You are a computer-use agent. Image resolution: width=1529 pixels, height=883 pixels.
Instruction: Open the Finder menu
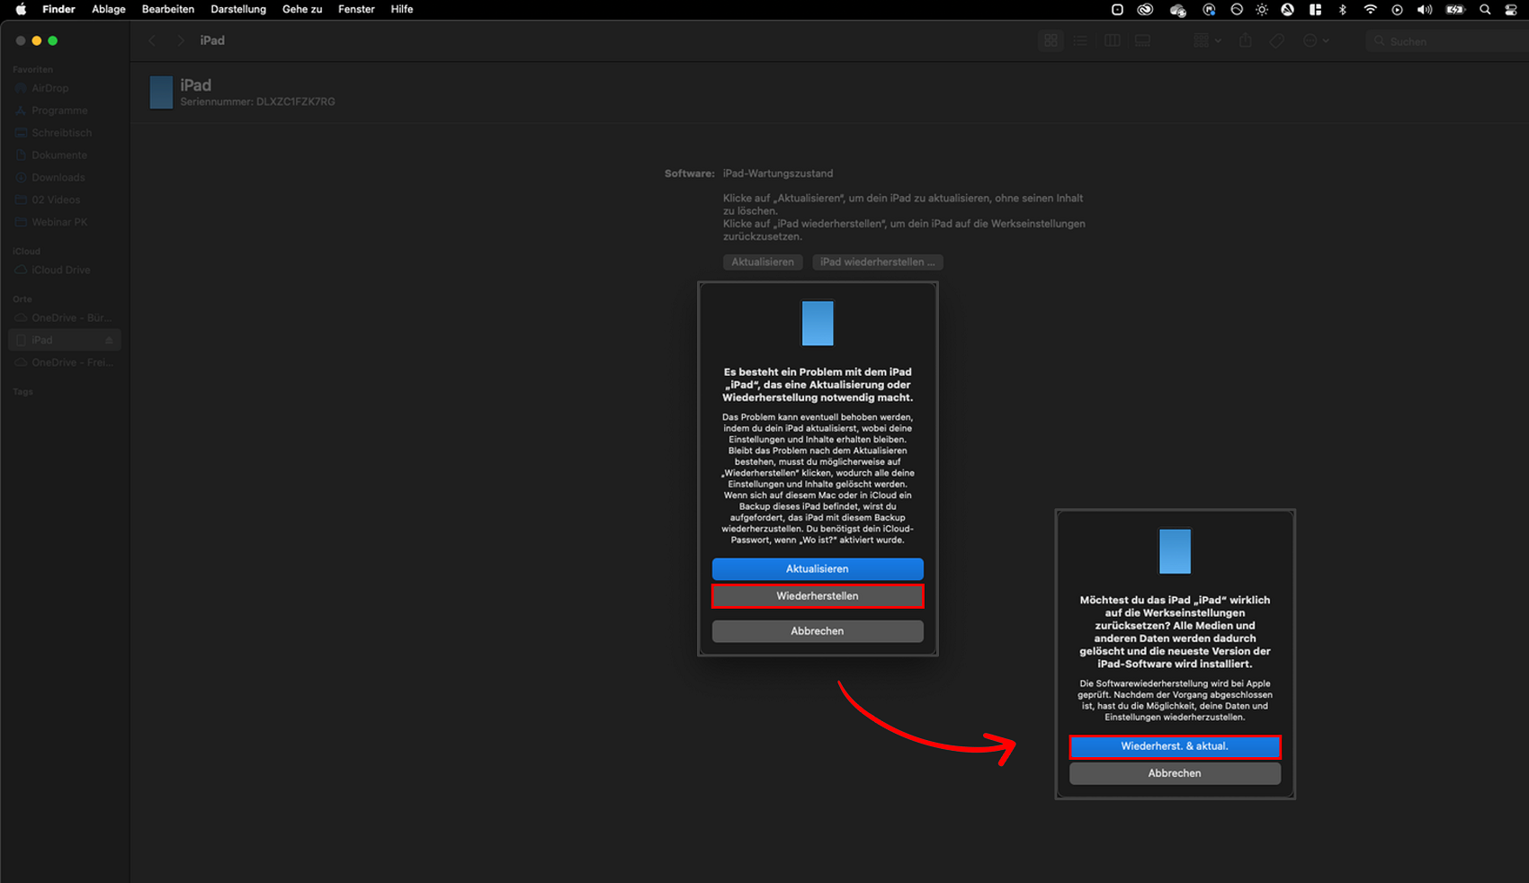58,9
